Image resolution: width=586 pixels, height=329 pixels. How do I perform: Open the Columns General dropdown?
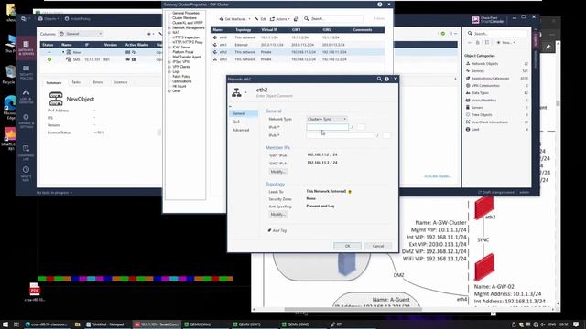[81, 34]
